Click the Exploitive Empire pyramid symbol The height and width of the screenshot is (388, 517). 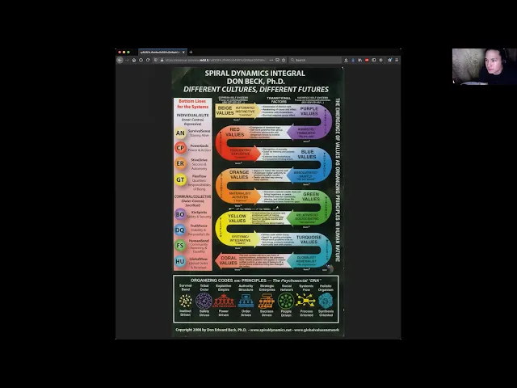pos(224,301)
